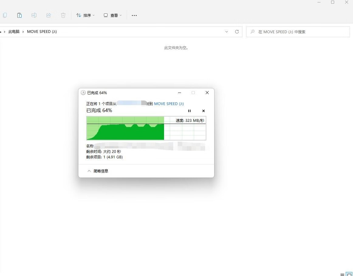353x276 pixels.
Task: Expand the address bar history dropdown arrow
Action: (227, 32)
